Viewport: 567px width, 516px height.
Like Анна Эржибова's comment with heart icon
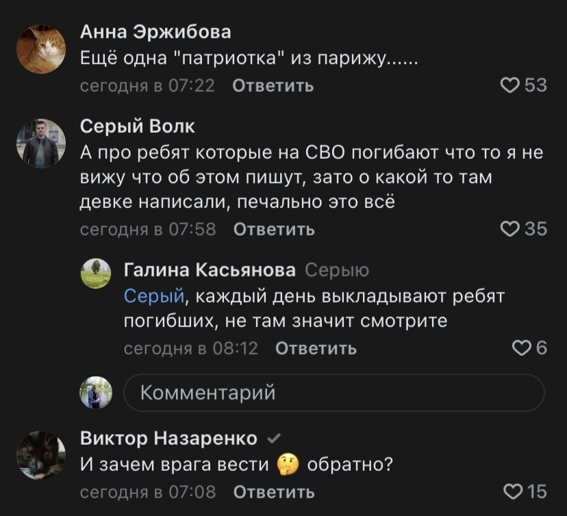509,85
